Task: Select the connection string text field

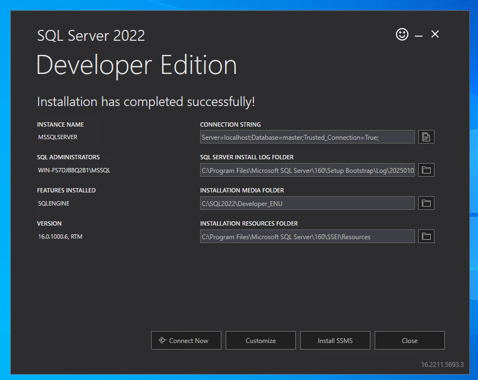Action: point(307,137)
